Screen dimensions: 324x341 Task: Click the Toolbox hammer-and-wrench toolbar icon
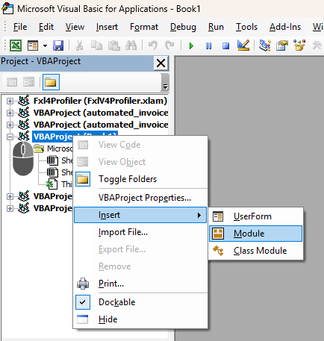click(x=317, y=46)
